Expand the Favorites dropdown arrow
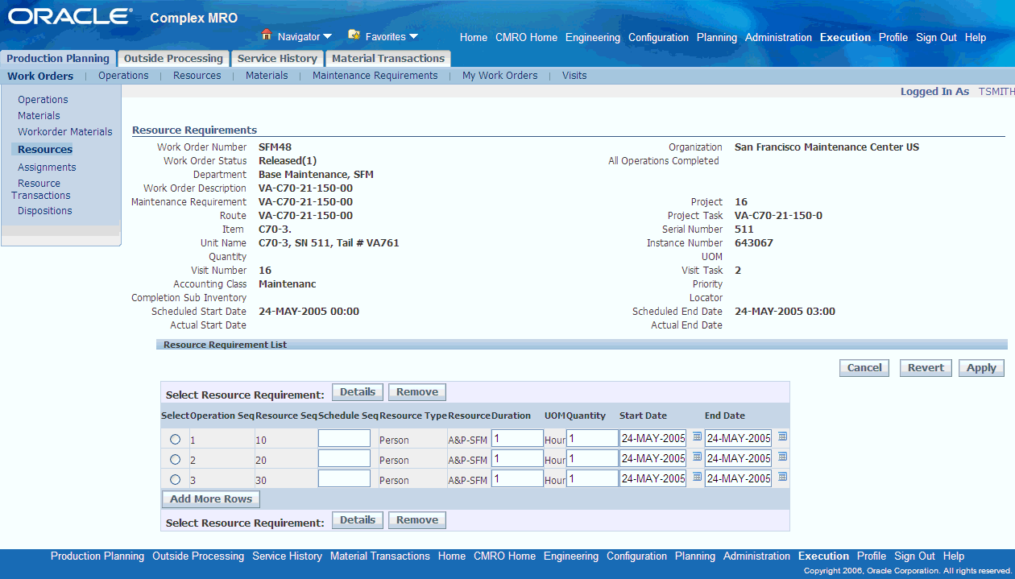1015x579 pixels. (x=413, y=37)
